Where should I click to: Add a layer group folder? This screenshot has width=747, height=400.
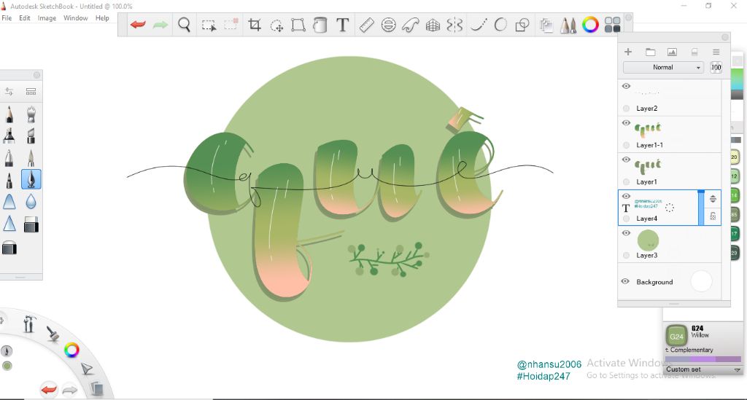point(650,52)
